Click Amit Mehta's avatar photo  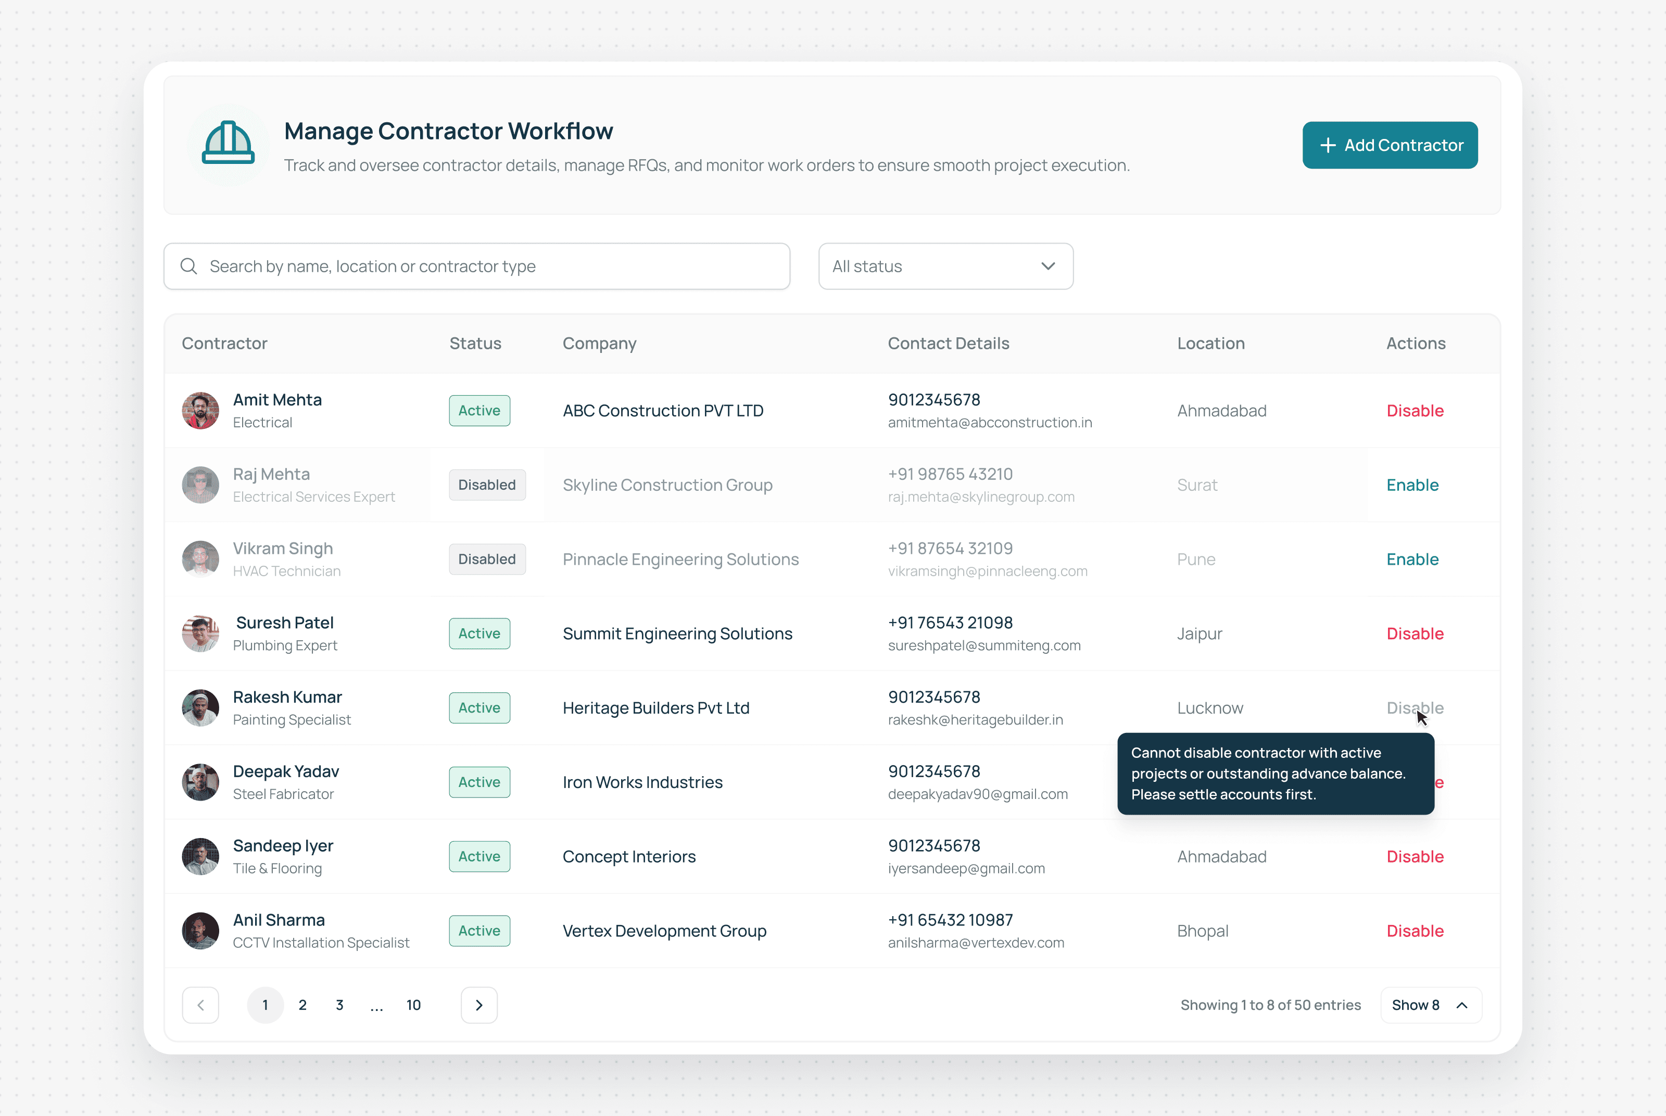(x=200, y=411)
